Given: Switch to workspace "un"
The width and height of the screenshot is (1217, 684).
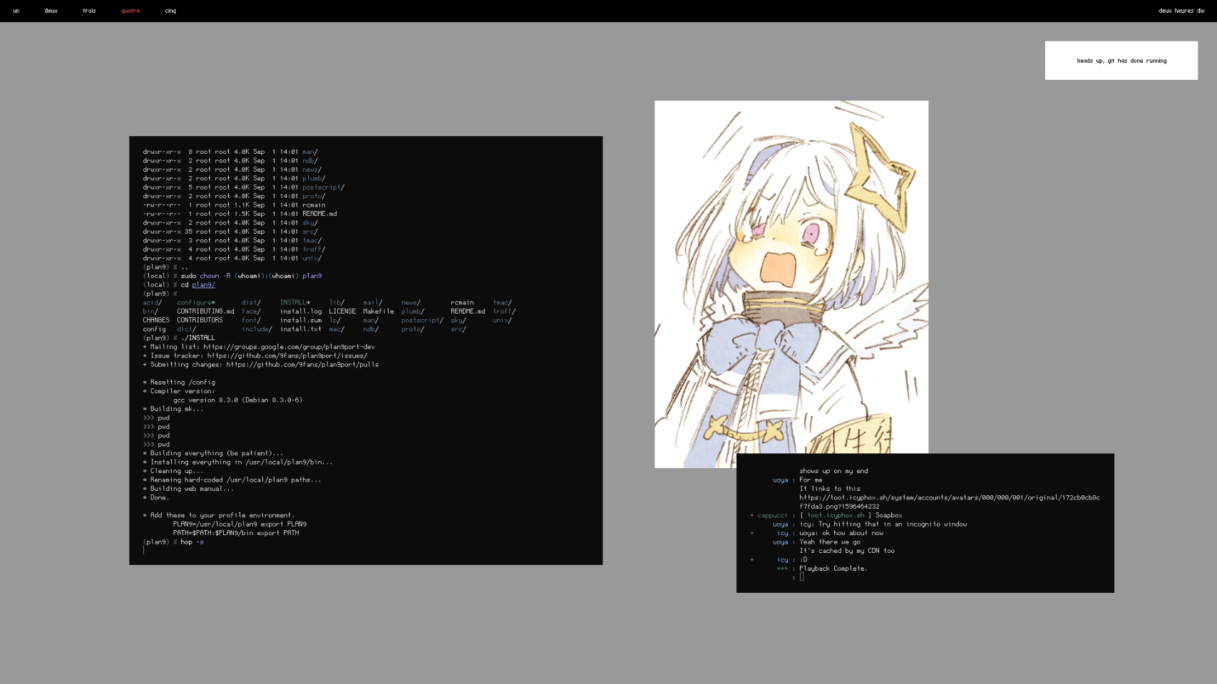Looking at the screenshot, I should pyautogui.click(x=16, y=11).
